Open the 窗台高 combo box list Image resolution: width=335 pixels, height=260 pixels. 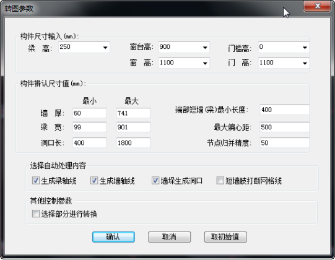[205, 48]
